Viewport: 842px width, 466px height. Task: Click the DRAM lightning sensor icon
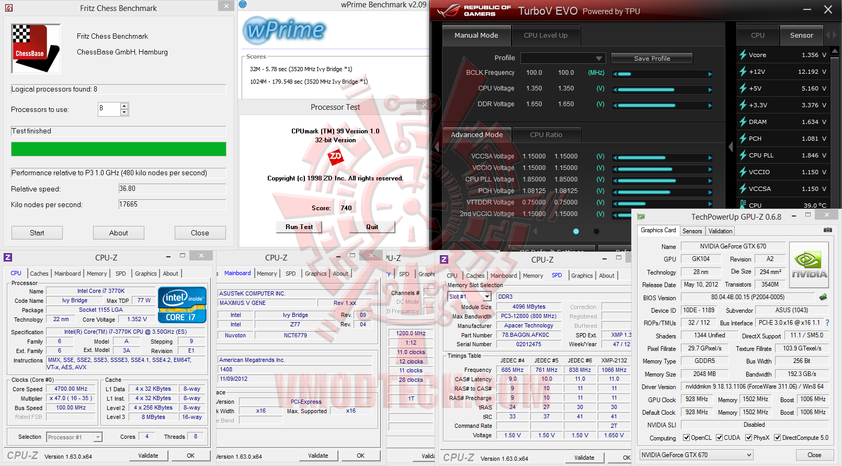743,121
